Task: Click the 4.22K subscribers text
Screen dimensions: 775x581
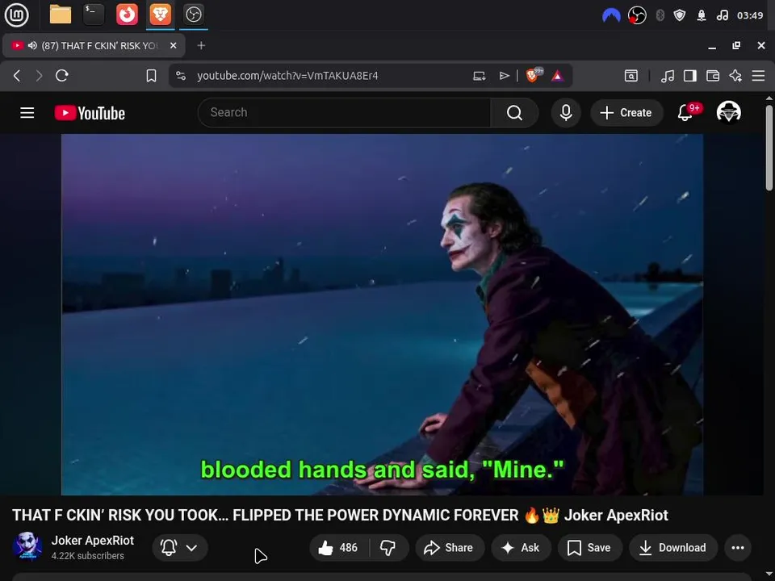Action: click(87, 556)
